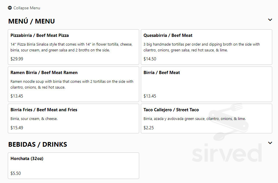The image size is (278, 183).
Task: Open the Taco Callejero / Street Taco card
Action: pos(171,110)
